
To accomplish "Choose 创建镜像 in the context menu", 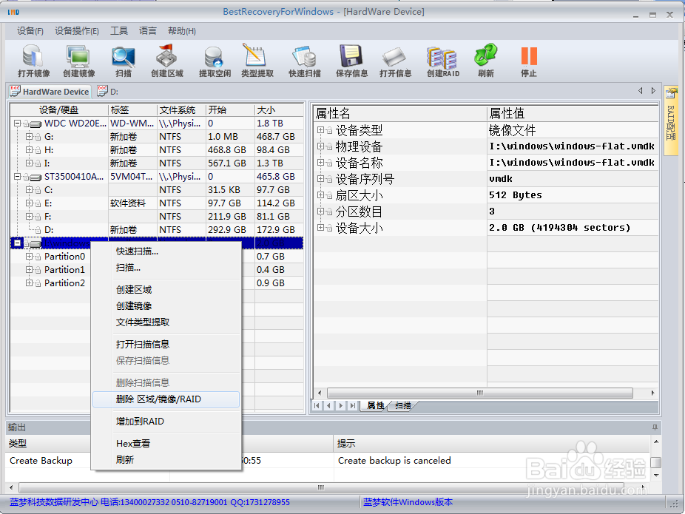I will [166, 305].
